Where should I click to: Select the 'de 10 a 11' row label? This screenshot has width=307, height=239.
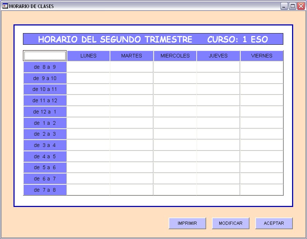[x=45, y=89]
